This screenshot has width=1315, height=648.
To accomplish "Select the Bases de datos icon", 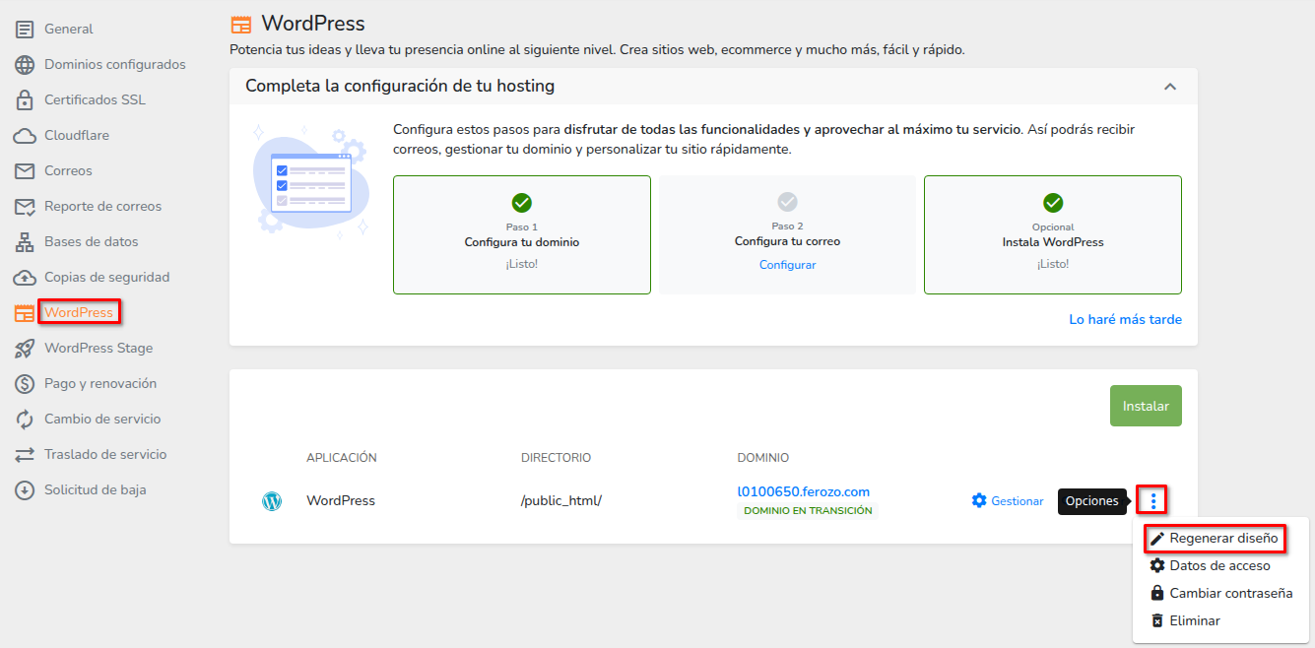I will click(x=25, y=242).
